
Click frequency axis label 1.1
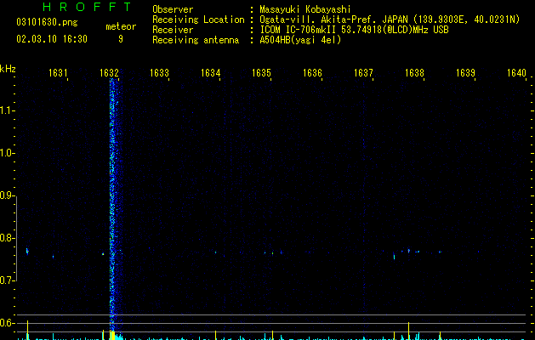pyautogui.click(x=7, y=110)
